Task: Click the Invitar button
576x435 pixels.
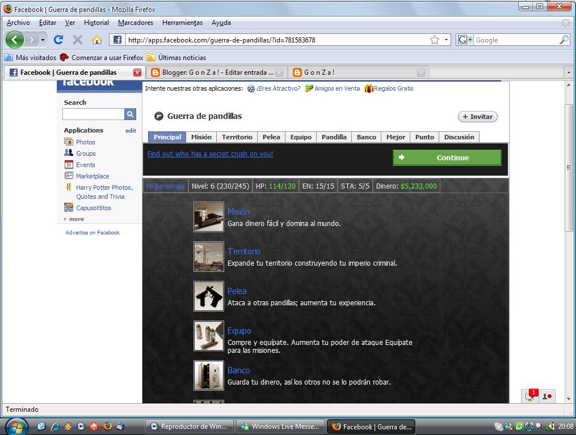Action: (478, 117)
